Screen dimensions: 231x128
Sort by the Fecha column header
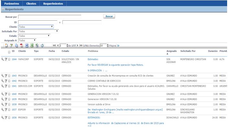click(52, 51)
